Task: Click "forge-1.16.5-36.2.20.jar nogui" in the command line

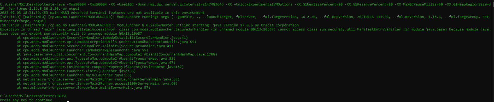Action: (48, 9)
